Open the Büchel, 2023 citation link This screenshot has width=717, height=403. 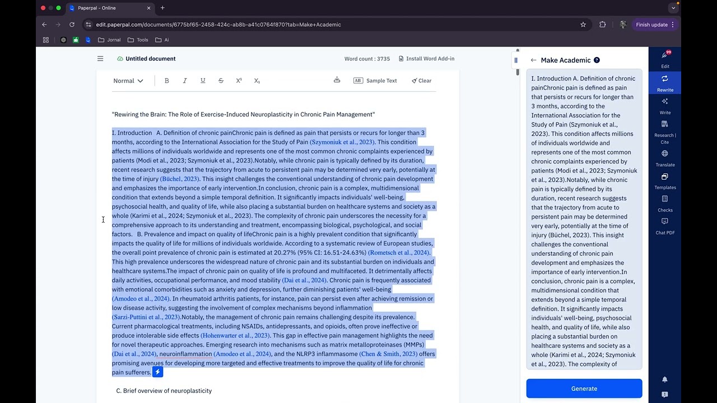tap(180, 179)
